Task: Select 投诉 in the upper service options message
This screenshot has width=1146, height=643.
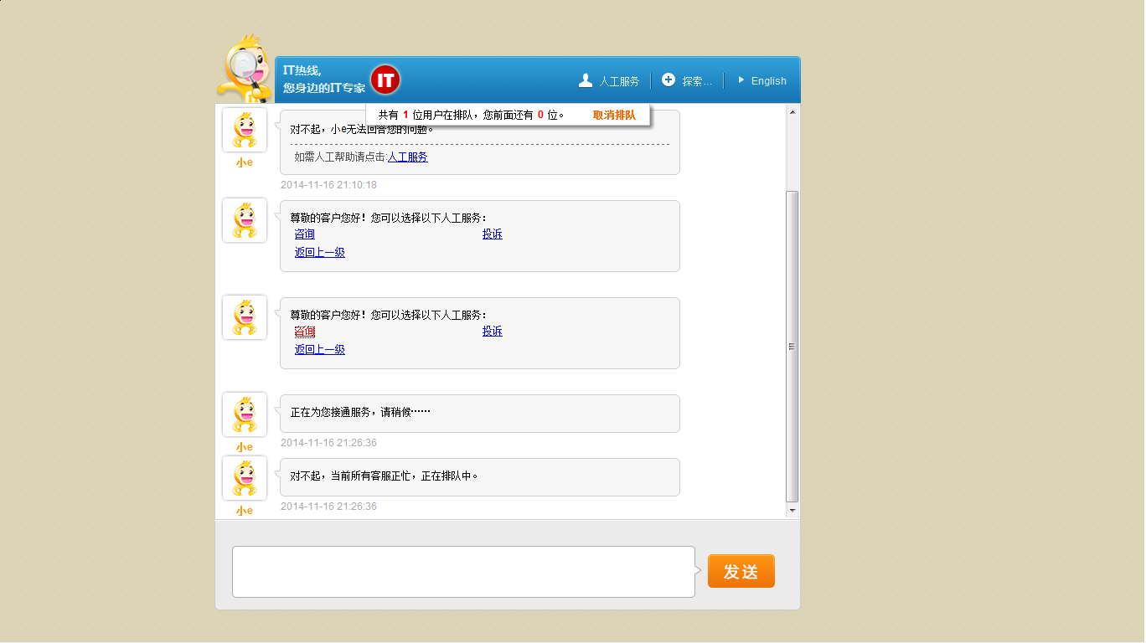Action: [493, 234]
